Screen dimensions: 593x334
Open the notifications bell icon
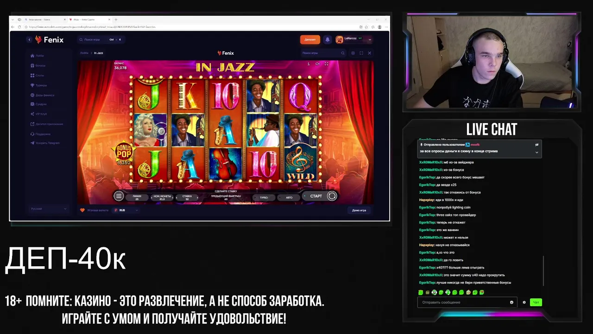pyautogui.click(x=328, y=39)
